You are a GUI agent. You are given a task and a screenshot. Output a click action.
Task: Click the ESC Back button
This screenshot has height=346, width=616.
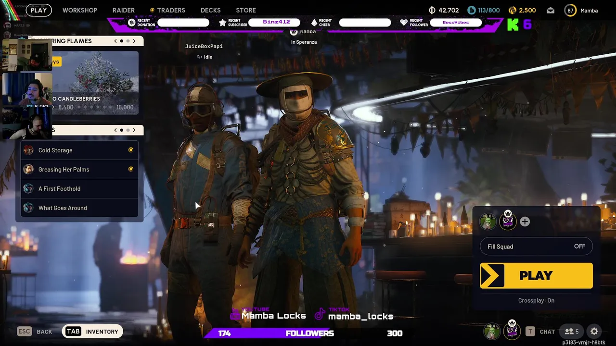(x=35, y=332)
